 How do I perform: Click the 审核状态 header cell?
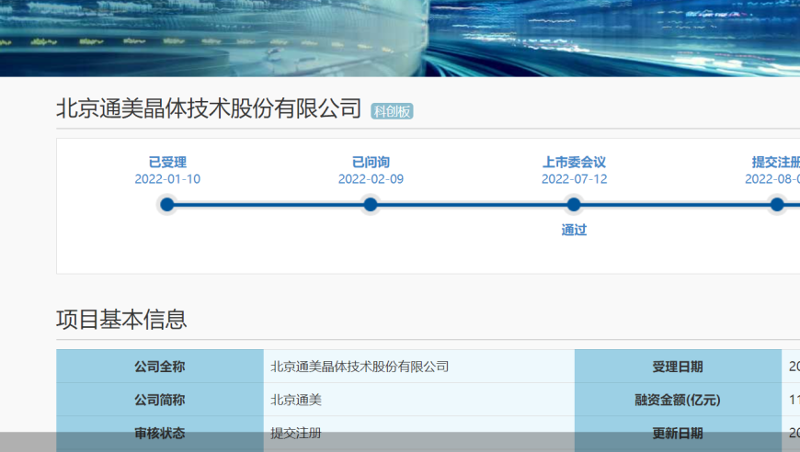(160, 433)
